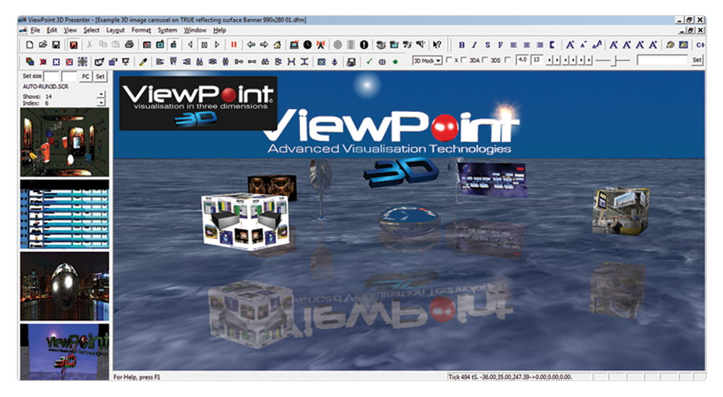The height and width of the screenshot is (397, 723).
Task: Click the clock timer icon
Action: [x=307, y=45]
